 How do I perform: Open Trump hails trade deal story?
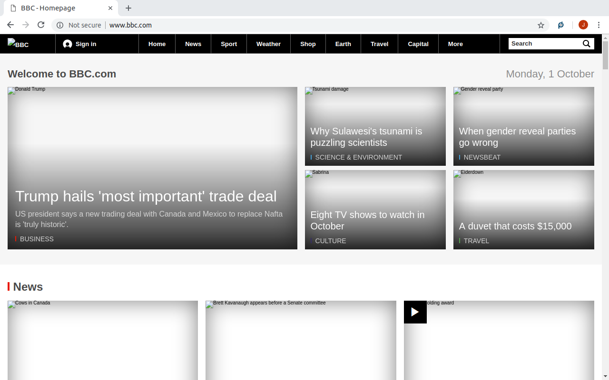[x=146, y=196]
